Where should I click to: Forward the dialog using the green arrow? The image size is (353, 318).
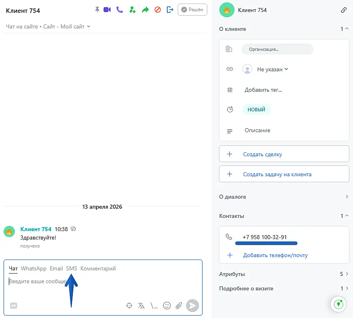145,10
